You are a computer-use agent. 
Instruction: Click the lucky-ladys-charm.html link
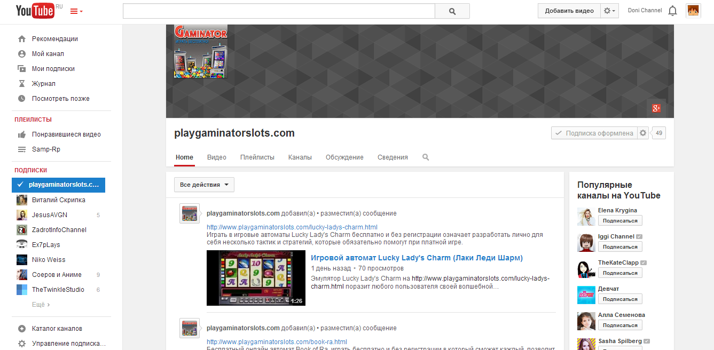(292, 227)
